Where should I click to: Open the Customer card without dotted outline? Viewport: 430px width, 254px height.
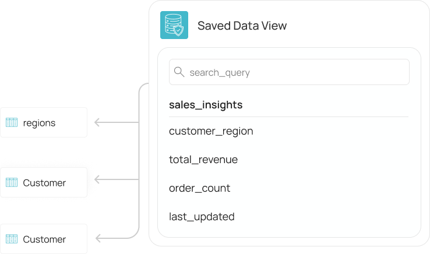coord(44,239)
